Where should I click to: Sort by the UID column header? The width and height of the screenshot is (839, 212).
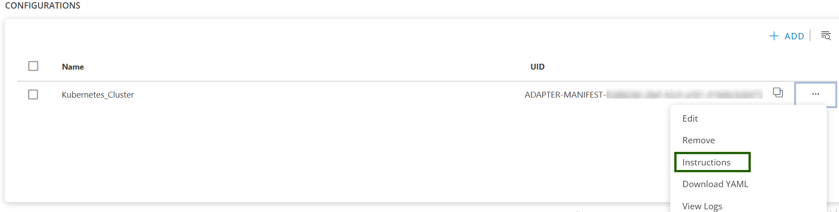537,67
